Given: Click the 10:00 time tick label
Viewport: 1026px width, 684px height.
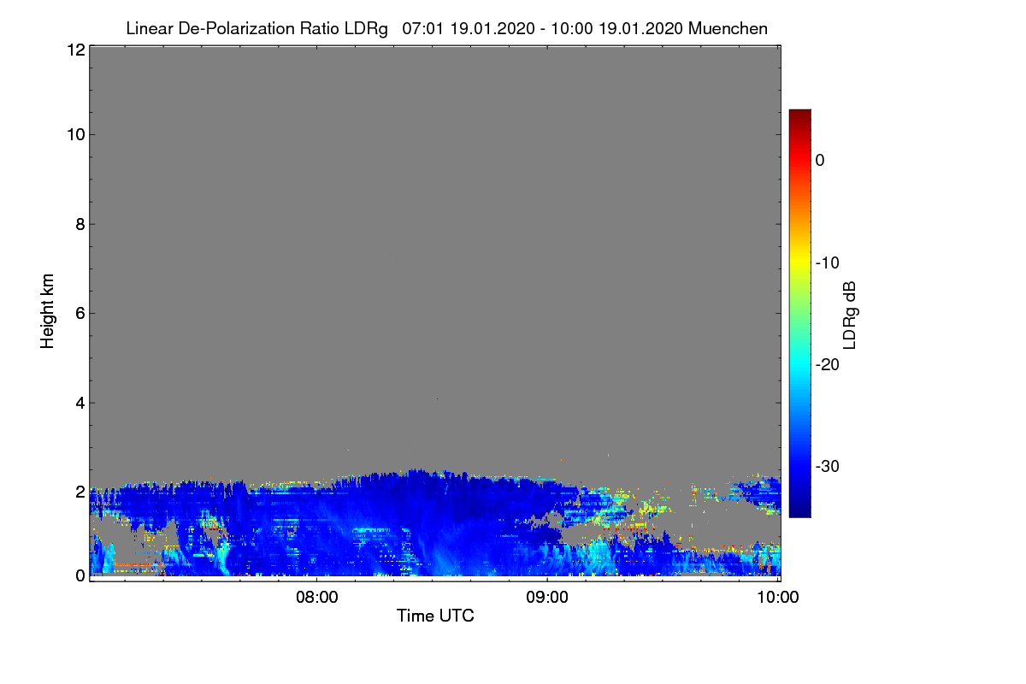Looking at the screenshot, I should (x=778, y=598).
